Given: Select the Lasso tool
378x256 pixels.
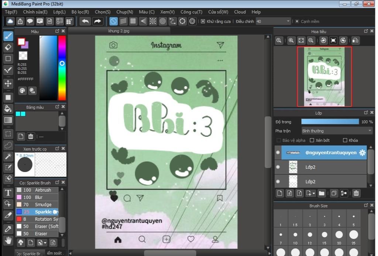Looking at the screenshot, I should point(8,145).
